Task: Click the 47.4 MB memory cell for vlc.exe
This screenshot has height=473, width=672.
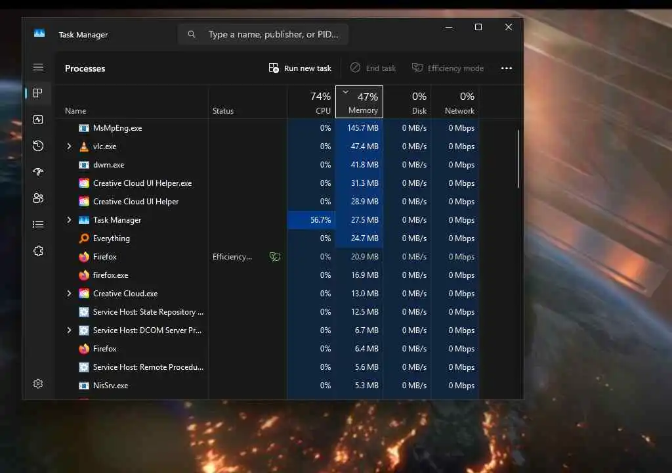Action: coord(359,146)
